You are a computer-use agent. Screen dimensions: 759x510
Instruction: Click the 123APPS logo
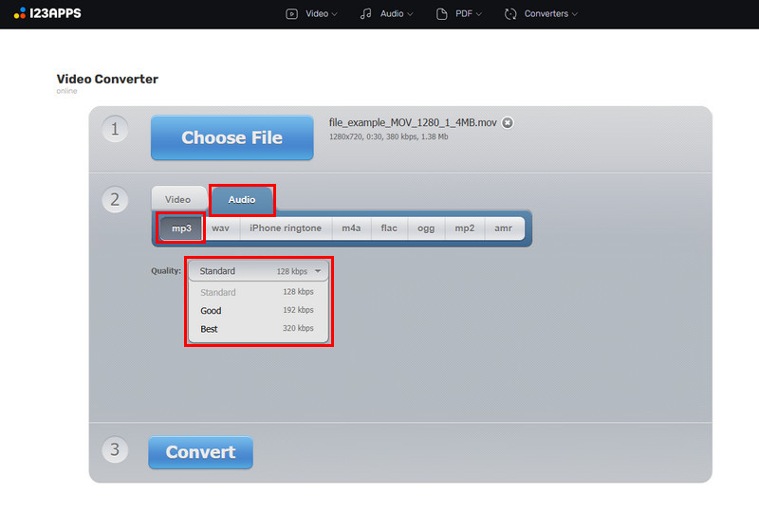point(52,13)
